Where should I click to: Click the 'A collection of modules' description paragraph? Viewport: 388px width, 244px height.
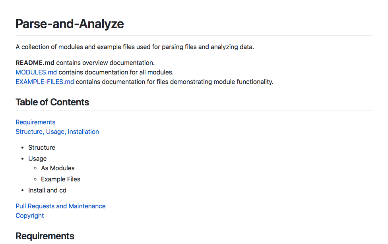135,47
